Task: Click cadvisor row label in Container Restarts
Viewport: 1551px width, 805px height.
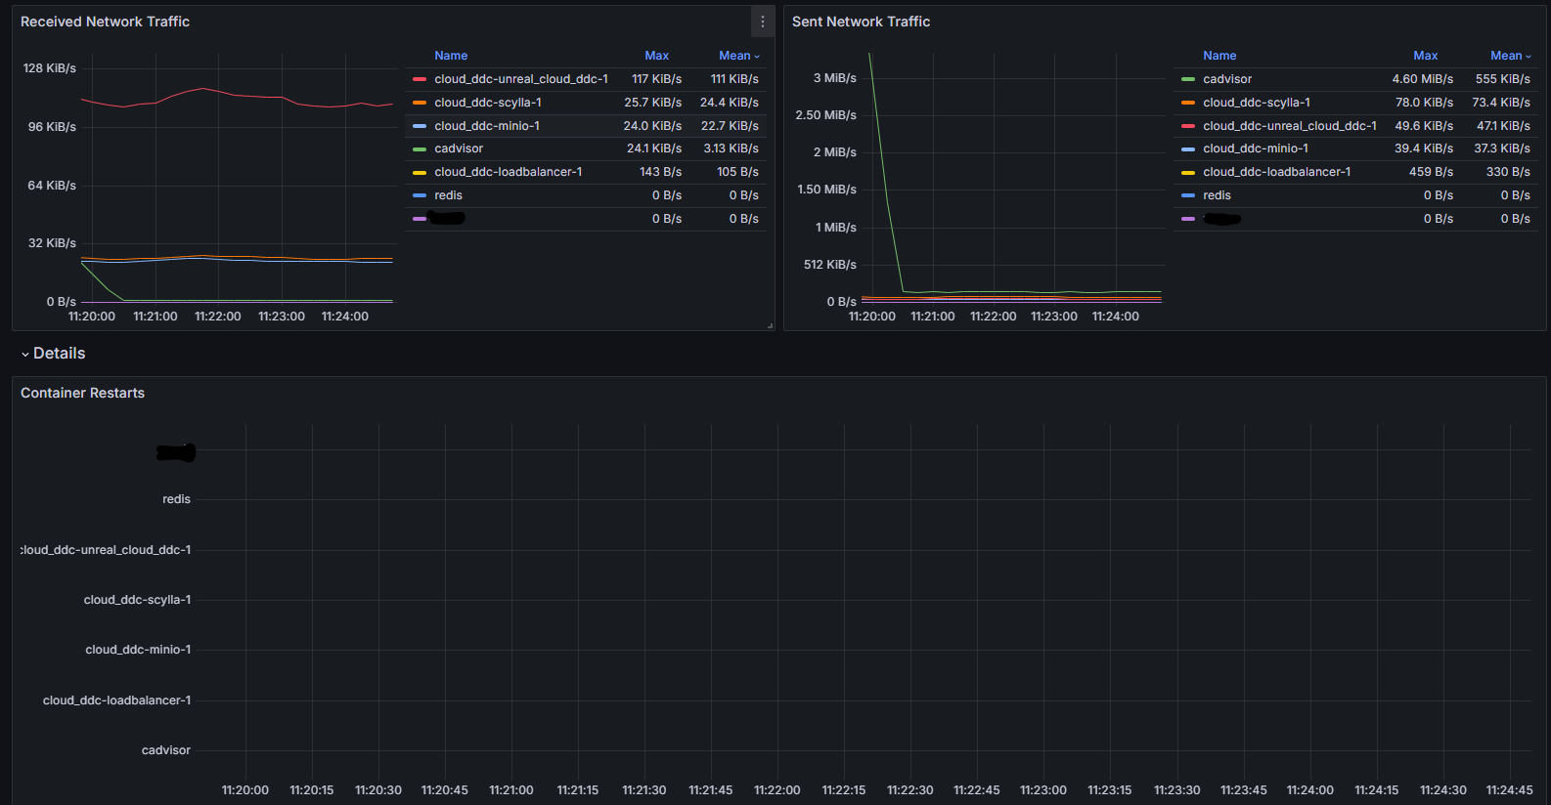Action: tap(166, 750)
